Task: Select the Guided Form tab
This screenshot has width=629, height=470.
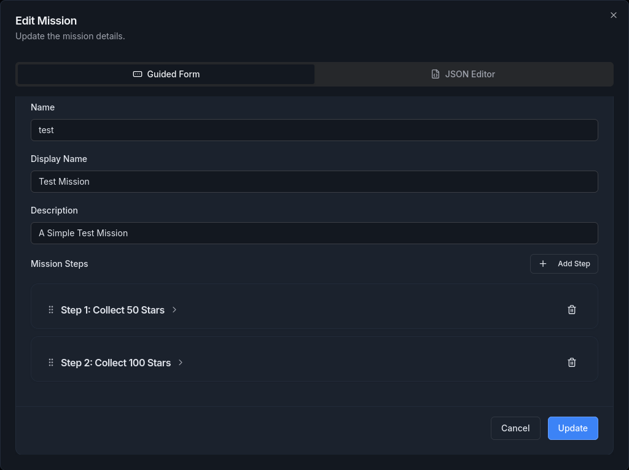Action: pos(166,74)
